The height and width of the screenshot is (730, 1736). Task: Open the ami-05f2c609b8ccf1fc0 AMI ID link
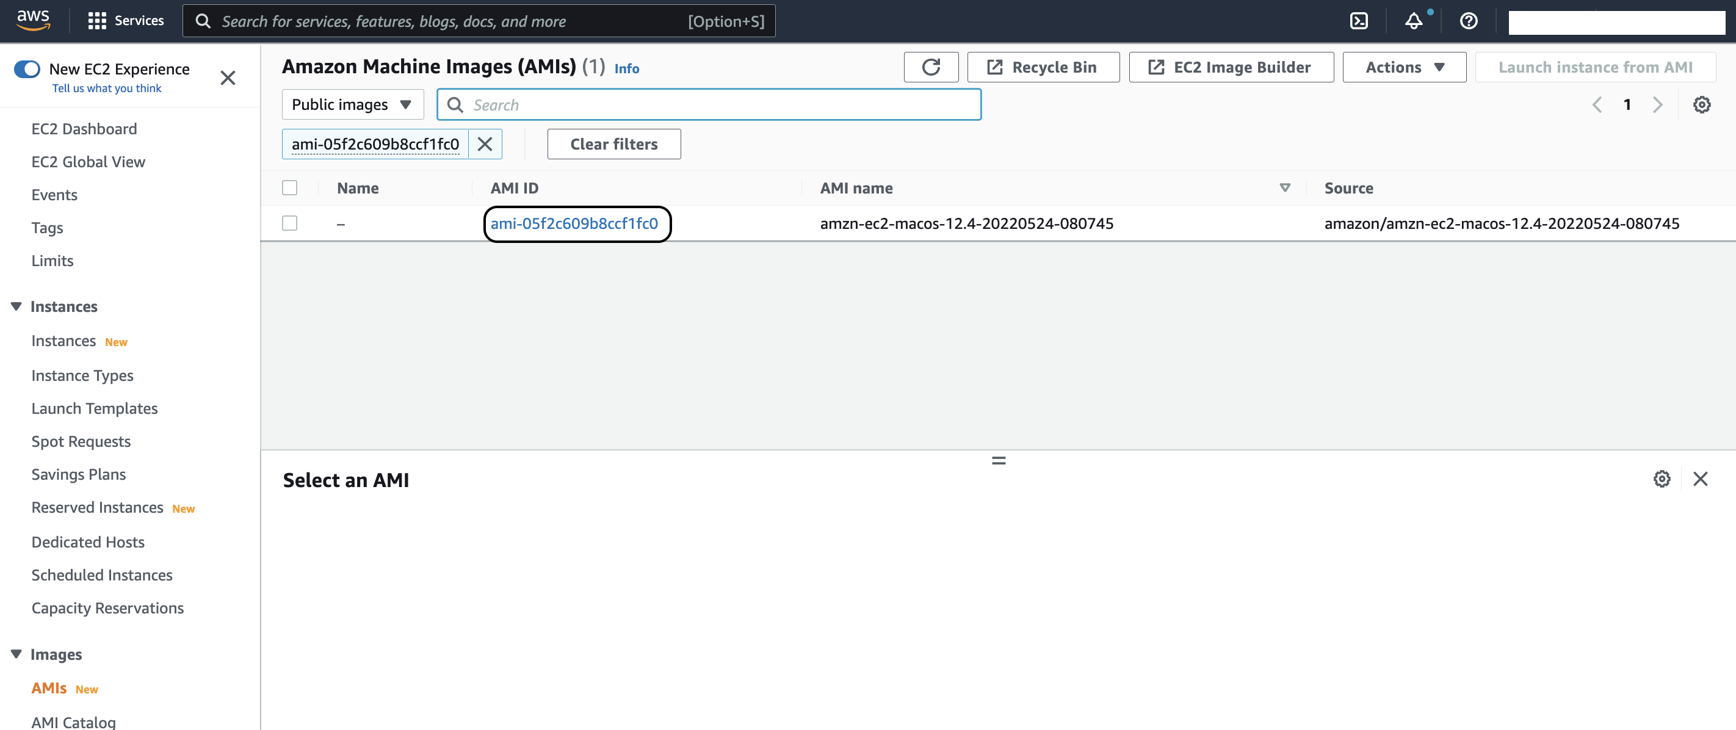coord(574,223)
